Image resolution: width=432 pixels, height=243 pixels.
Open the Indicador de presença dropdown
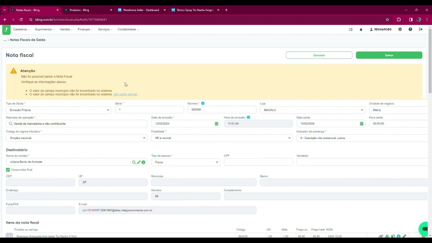(x=362, y=138)
